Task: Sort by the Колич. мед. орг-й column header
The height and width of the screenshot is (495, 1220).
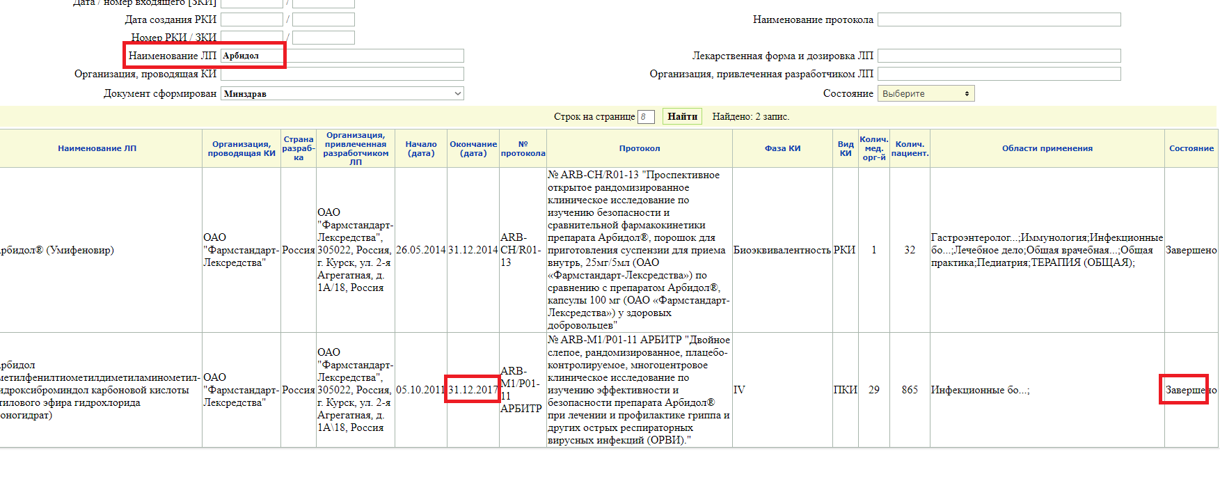Action: (x=874, y=148)
